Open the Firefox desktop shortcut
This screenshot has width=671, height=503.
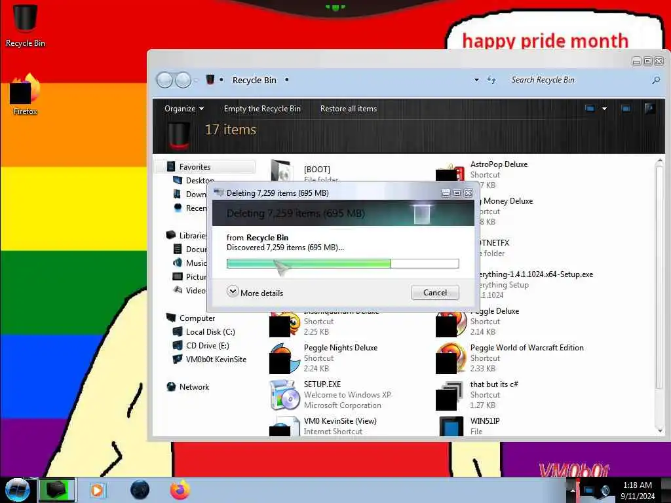click(x=26, y=94)
